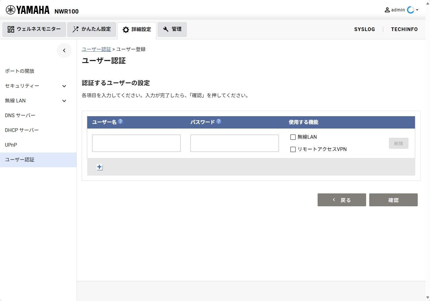The height and width of the screenshot is (301, 430).
Task: Click the Yamaha logo in header
Action: click(x=28, y=10)
